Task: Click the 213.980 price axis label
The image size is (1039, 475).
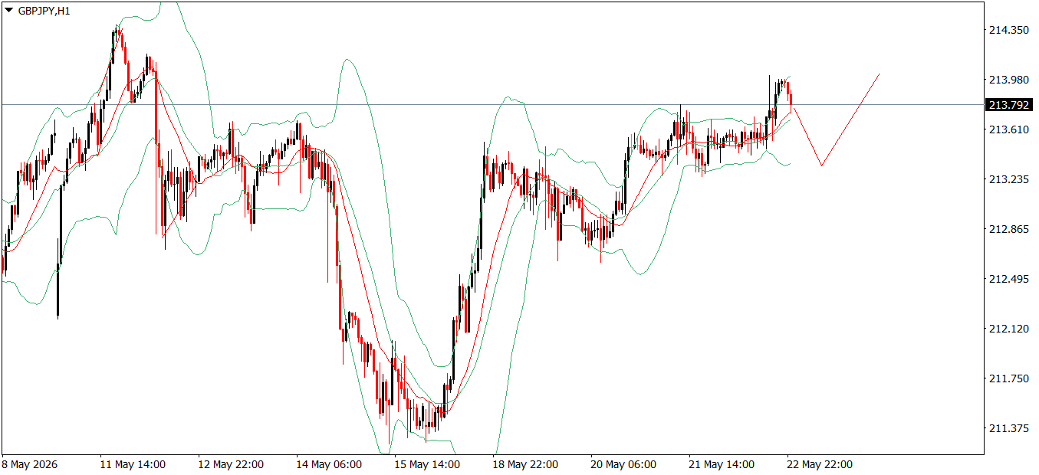Action: coord(1009,80)
